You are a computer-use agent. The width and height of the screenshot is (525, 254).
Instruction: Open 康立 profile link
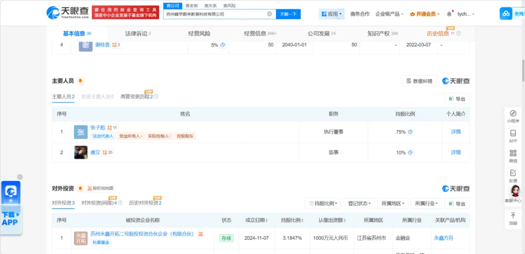pyautogui.click(x=95, y=152)
